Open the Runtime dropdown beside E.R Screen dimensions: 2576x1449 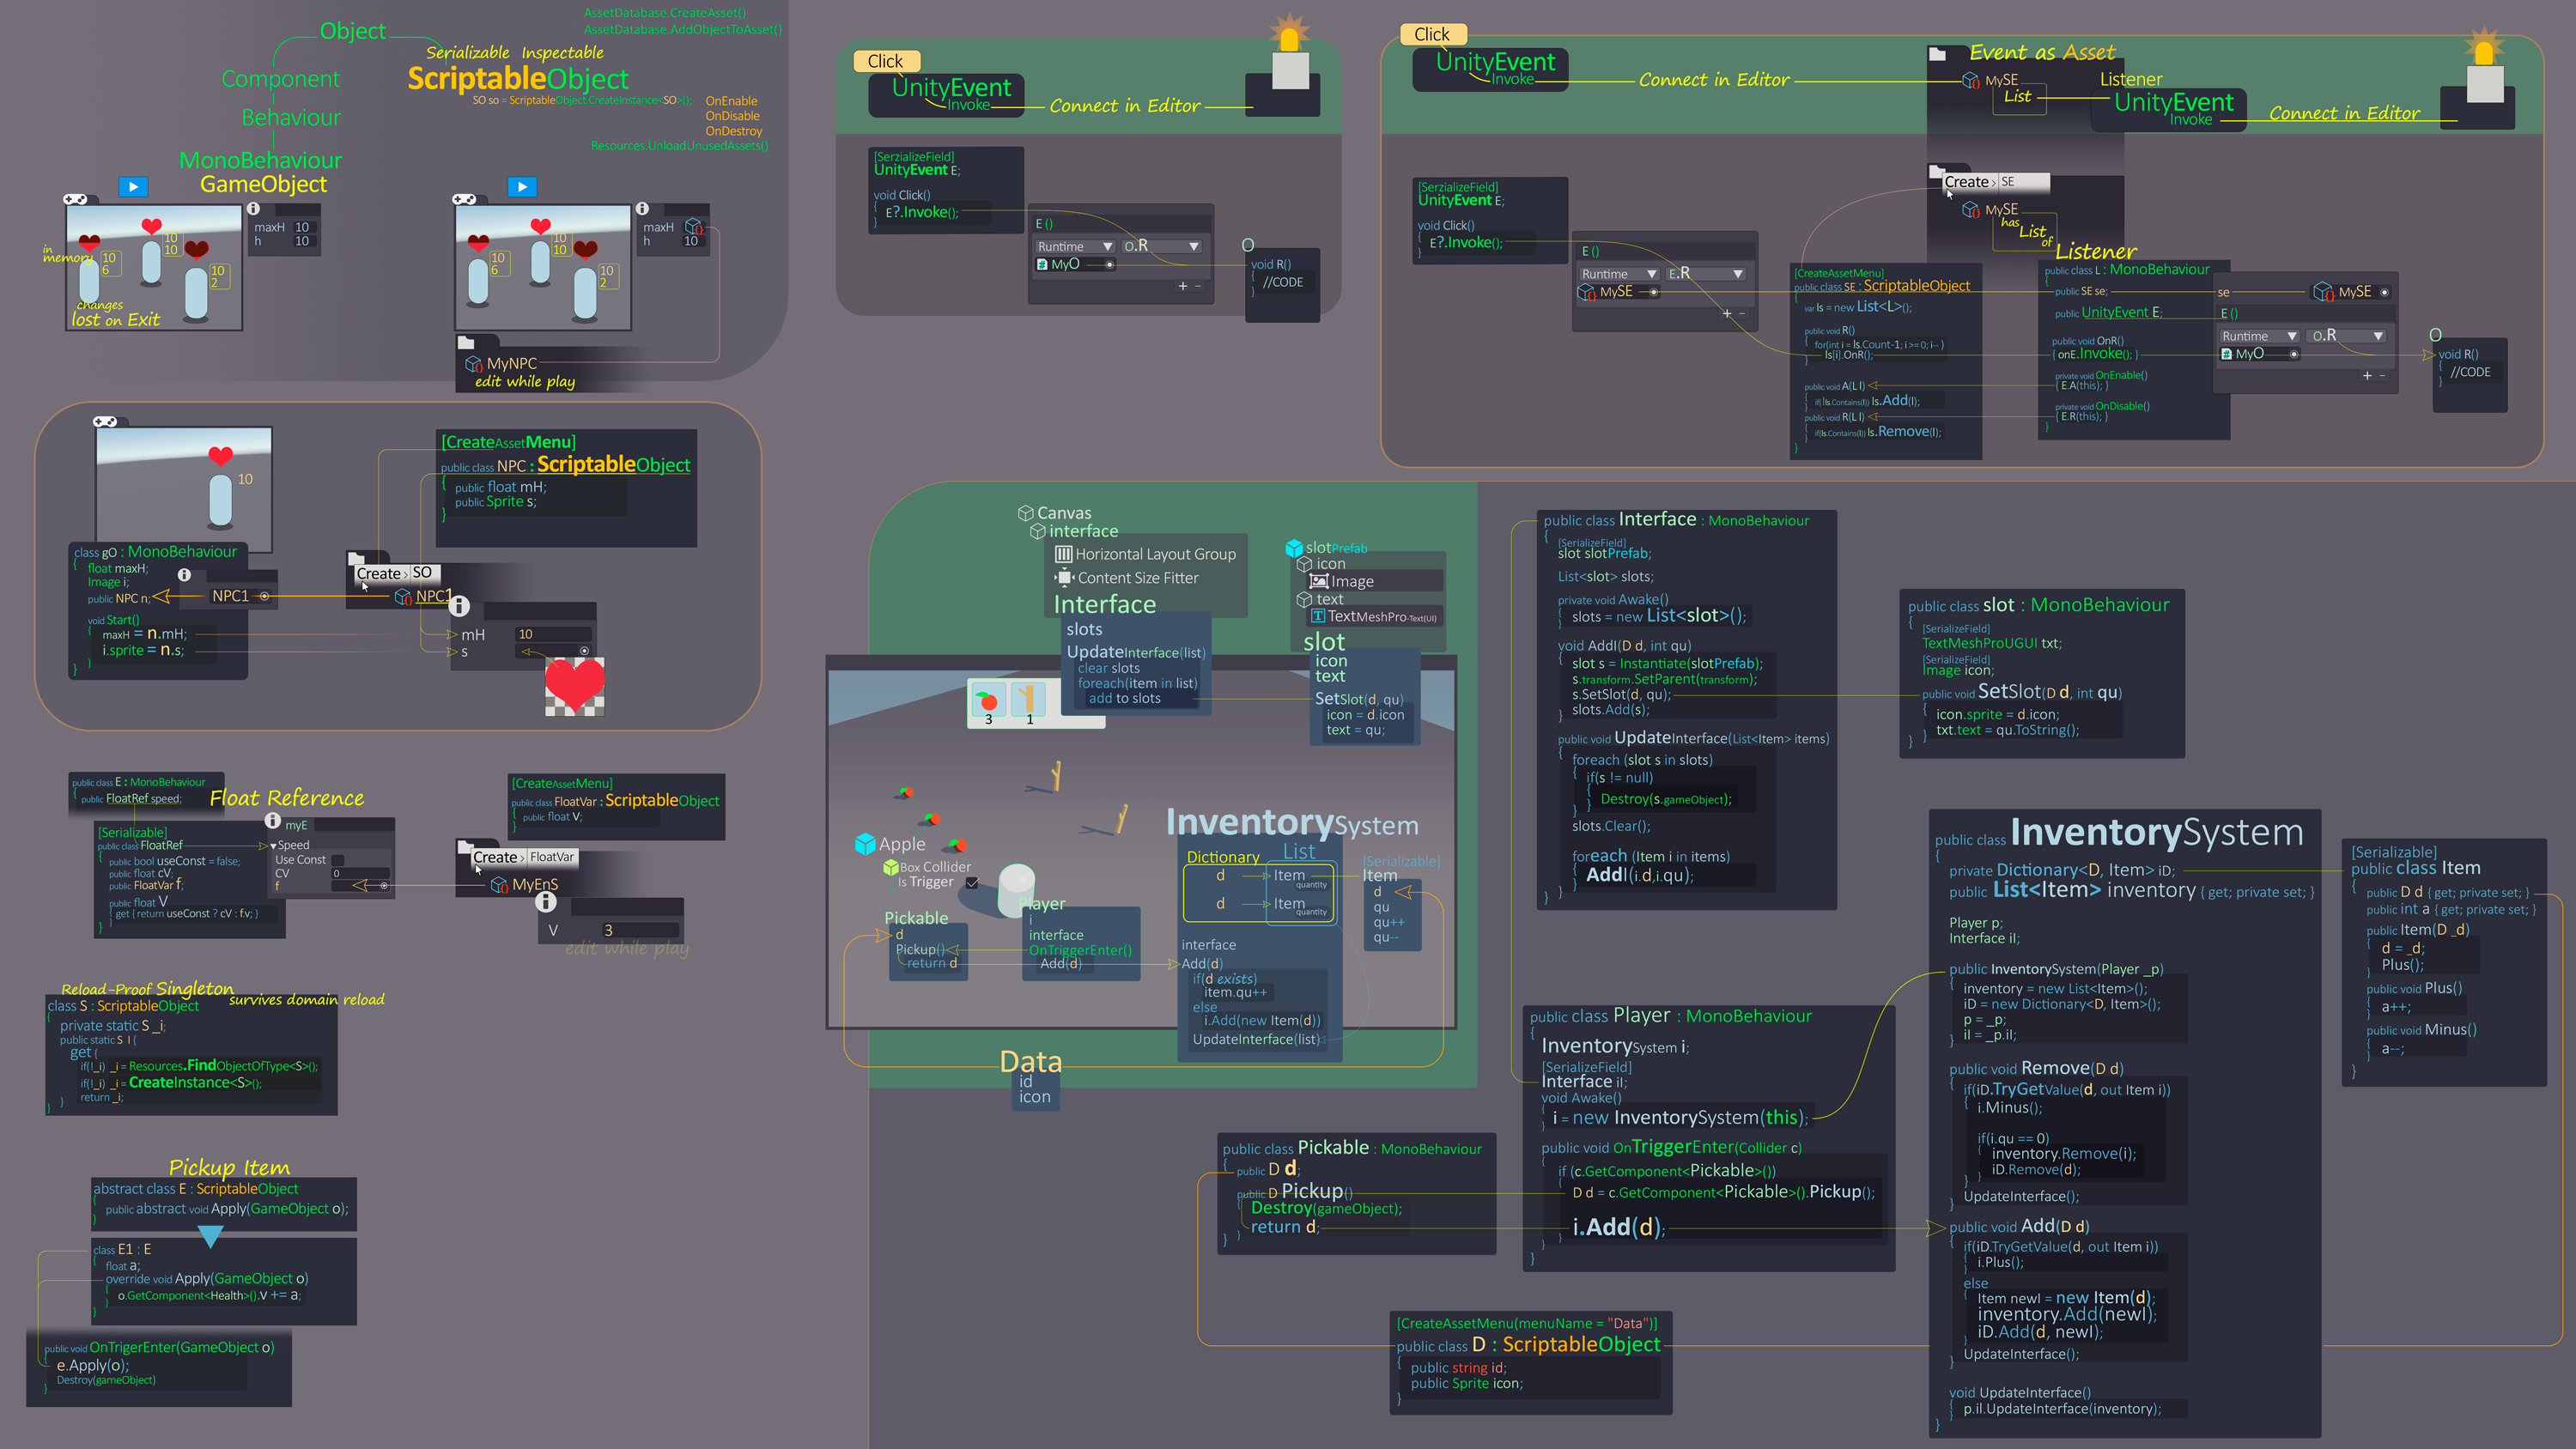click(1619, 274)
